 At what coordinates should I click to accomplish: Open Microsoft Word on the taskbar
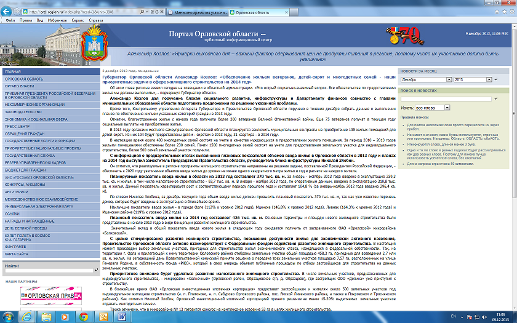[x=122, y=317]
